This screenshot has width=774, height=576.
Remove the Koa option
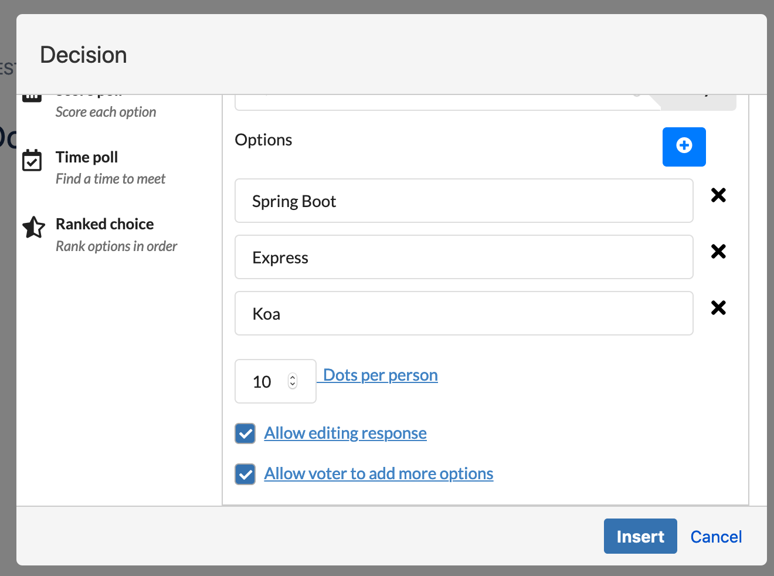(x=718, y=308)
